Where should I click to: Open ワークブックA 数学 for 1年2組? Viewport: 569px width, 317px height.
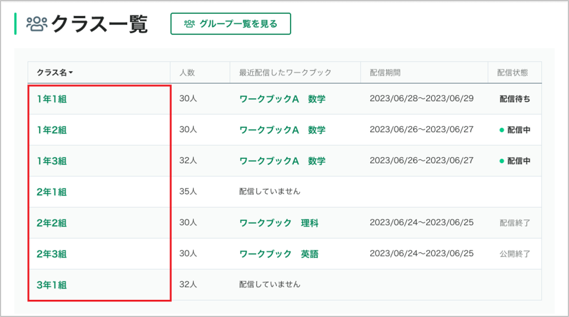pos(282,130)
